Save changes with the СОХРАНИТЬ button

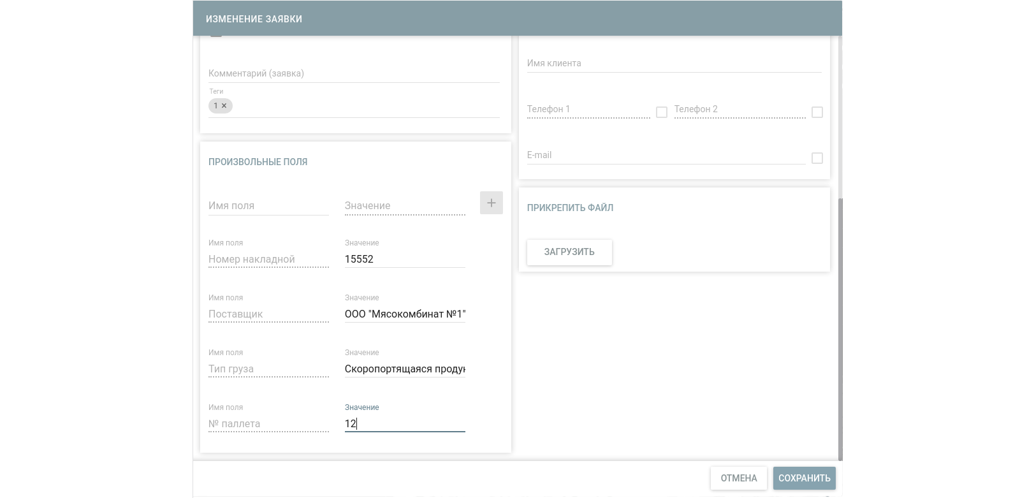804,478
